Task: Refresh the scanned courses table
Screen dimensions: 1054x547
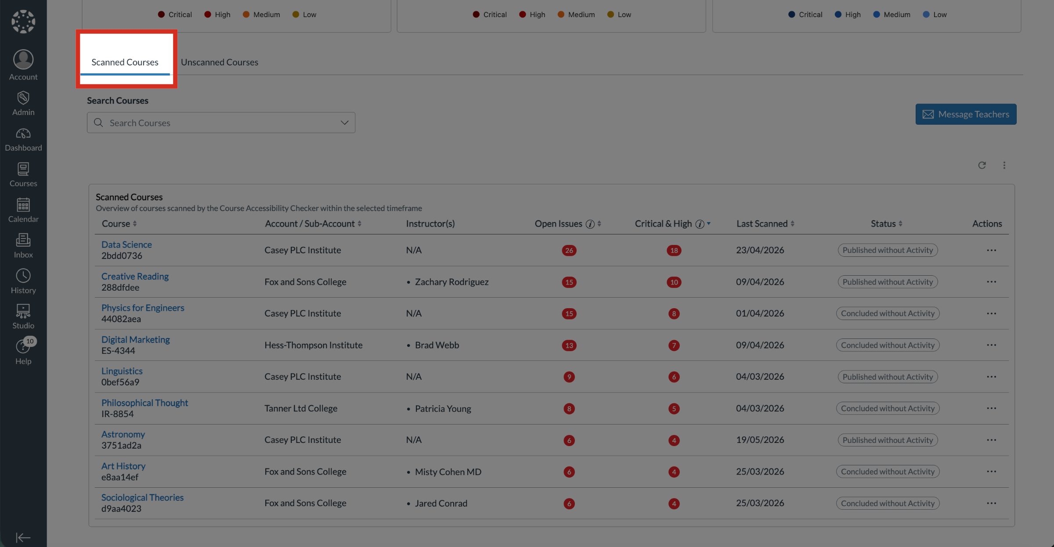Action: 982,165
